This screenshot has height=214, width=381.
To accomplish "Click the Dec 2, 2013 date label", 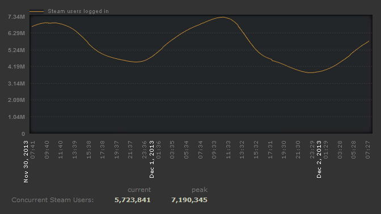I will pyautogui.click(x=319, y=159).
